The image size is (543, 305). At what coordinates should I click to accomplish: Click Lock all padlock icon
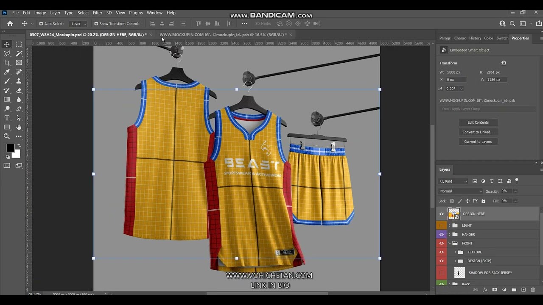(x=483, y=201)
